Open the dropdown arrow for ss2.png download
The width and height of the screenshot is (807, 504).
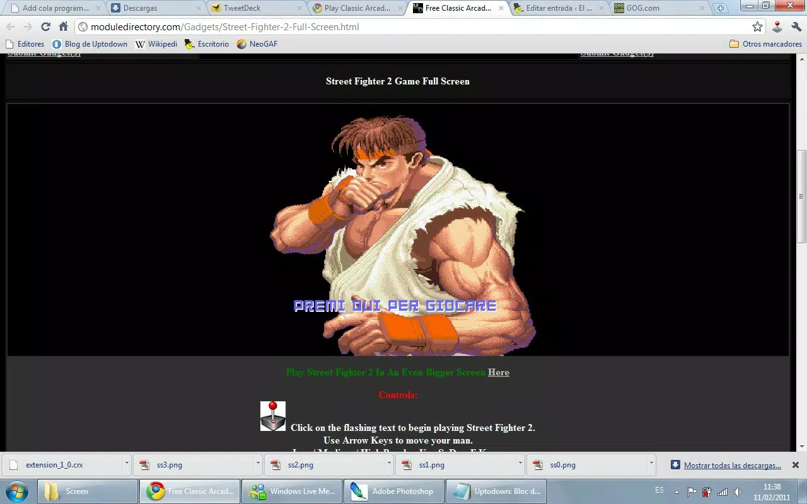pos(389,464)
